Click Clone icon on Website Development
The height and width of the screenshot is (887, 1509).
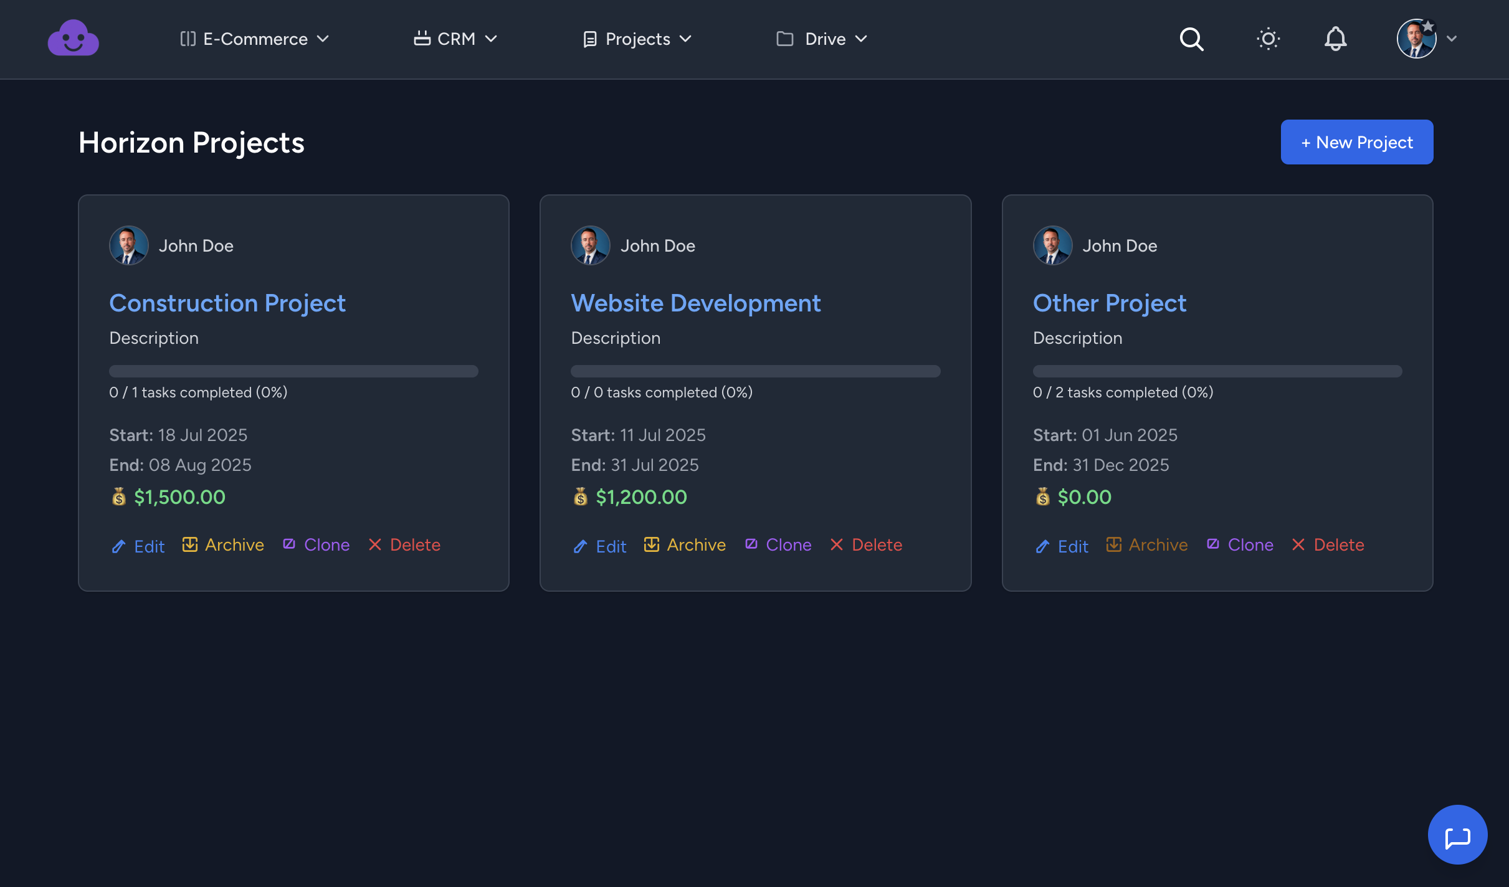751,544
